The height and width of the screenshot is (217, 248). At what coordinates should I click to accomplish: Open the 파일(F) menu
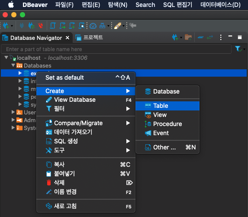click(64, 5)
